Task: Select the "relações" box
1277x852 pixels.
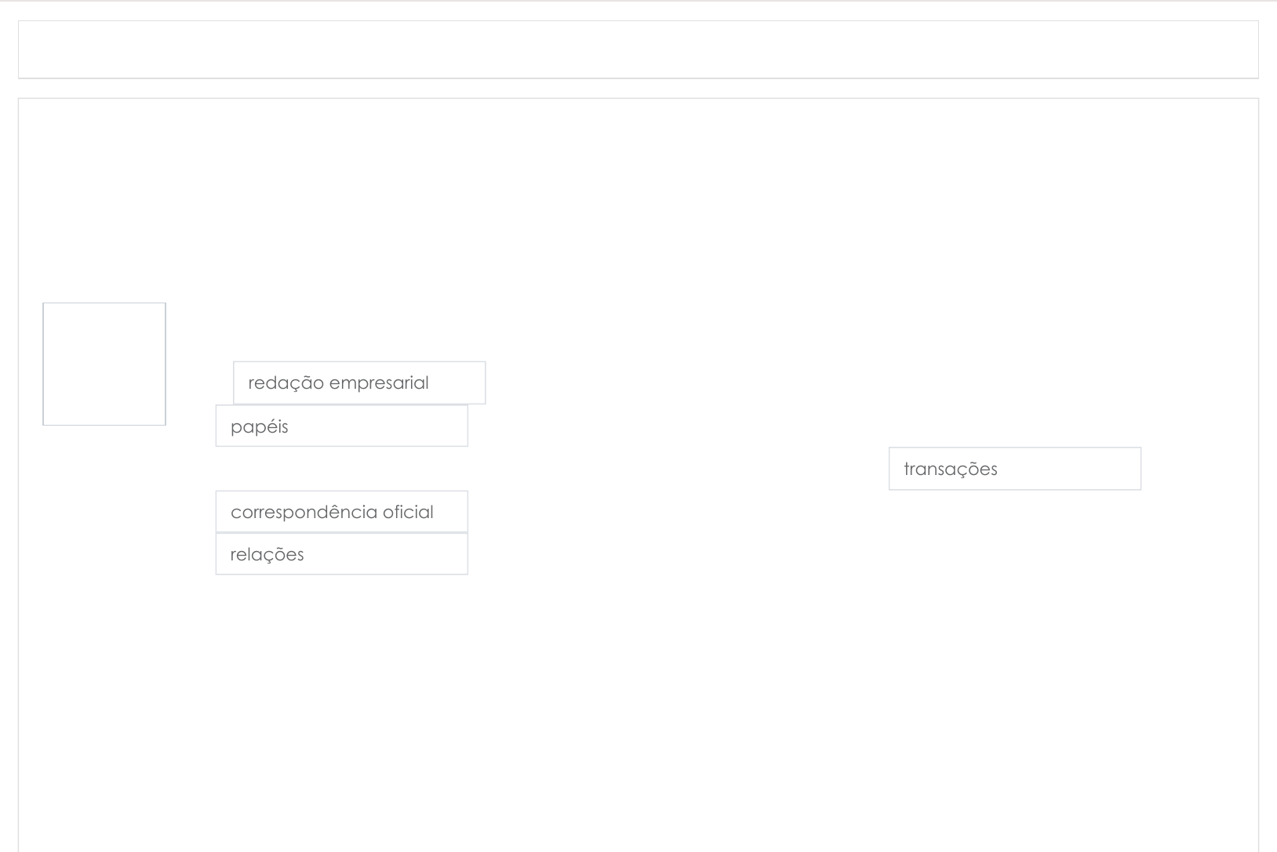Action: pos(341,554)
